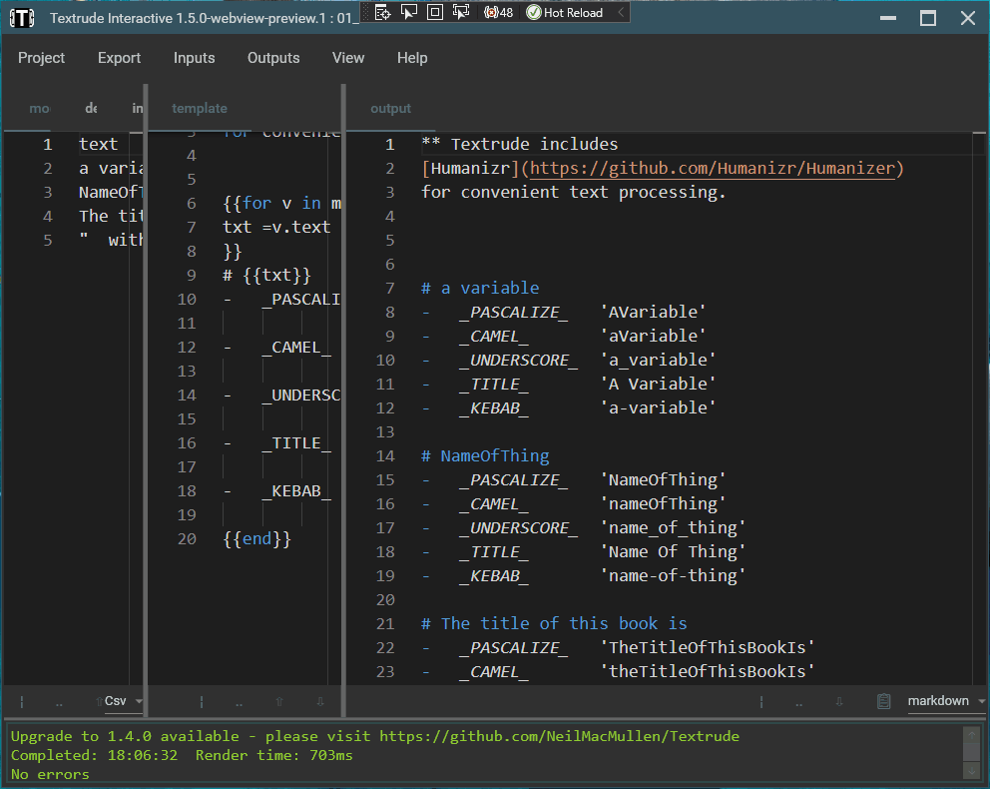Viewport: 990px width, 789px height.
Task: Click the Hot Reload checkmark icon
Action: pos(534,12)
